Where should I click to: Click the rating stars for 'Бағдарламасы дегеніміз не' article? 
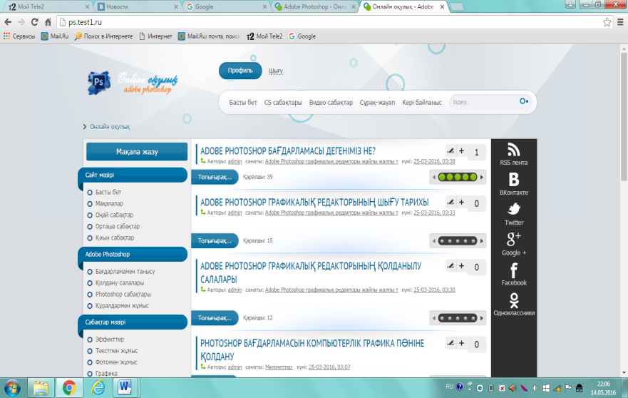(x=458, y=177)
